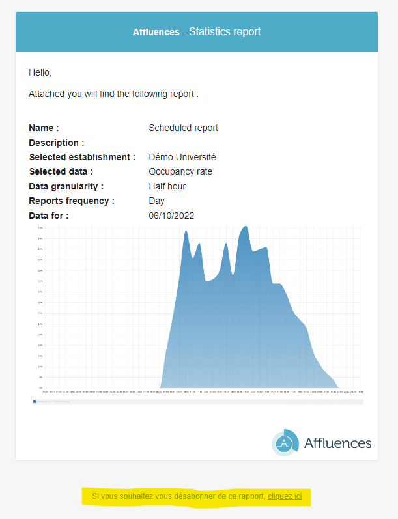This screenshot has height=519, width=398.
Task: Select the tallest peak of occupancy chart
Action: click(x=246, y=227)
